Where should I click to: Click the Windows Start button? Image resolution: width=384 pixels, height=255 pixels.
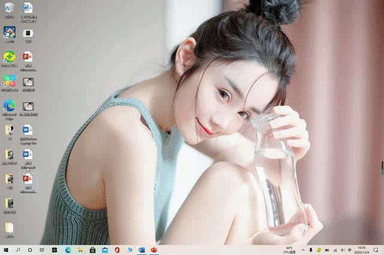coord(5,250)
